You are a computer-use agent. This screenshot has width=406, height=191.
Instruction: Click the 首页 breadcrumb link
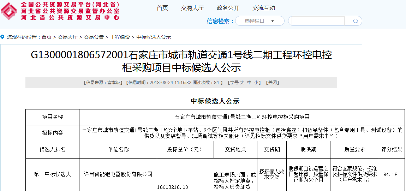(47, 37)
